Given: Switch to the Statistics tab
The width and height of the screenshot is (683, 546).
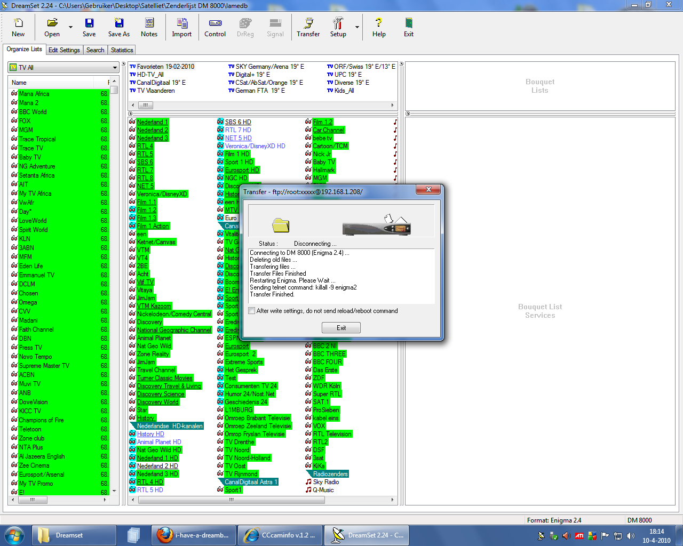Looking at the screenshot, I should pyautogui.click(x=122, y=50).
